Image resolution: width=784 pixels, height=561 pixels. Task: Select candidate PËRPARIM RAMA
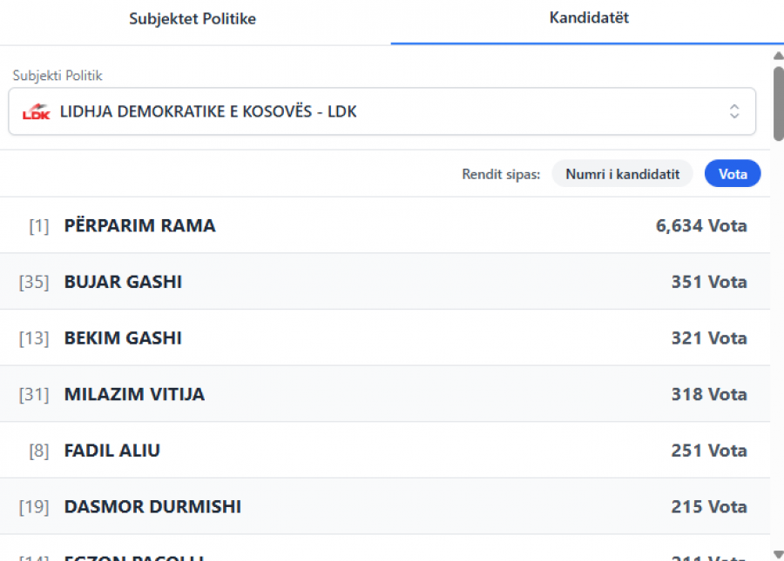coord(139,226)
